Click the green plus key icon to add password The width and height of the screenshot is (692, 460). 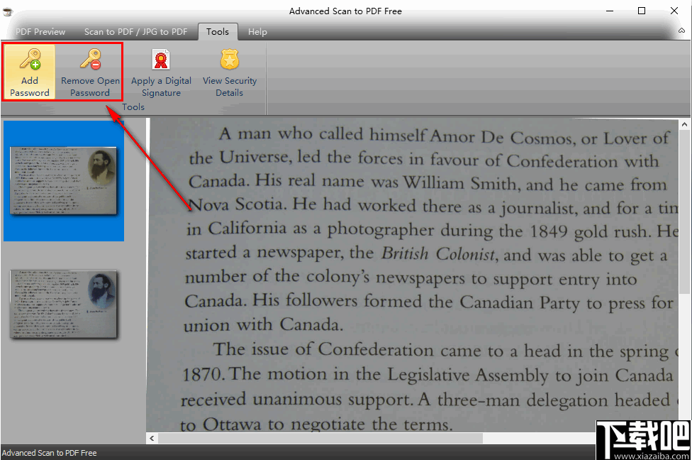pos(29,59)
